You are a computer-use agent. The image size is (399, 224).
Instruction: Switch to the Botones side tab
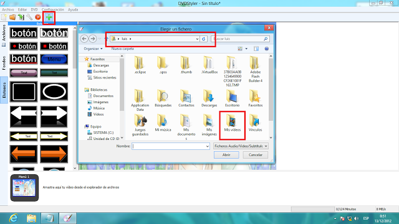[x=4, y=90]
